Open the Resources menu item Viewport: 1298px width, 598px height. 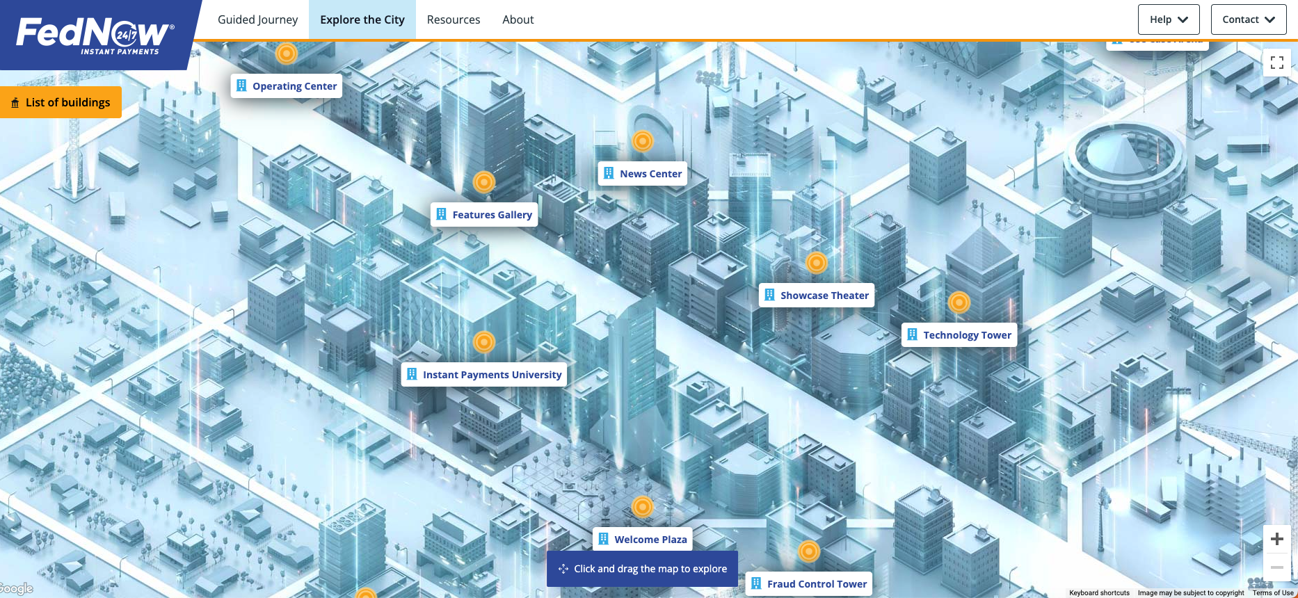click(x=453, y=19)
